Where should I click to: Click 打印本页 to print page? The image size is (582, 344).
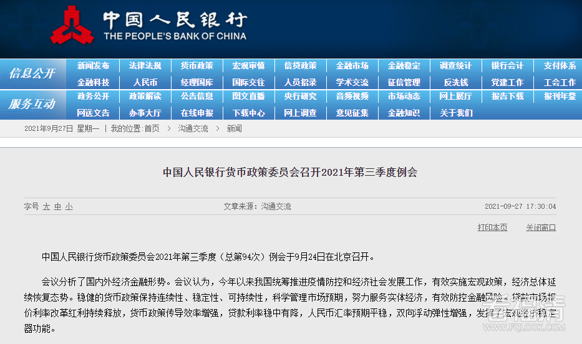tap(492, 227)
